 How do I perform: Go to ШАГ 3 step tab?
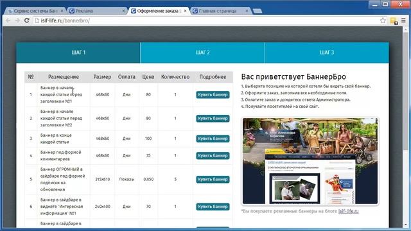327,53
